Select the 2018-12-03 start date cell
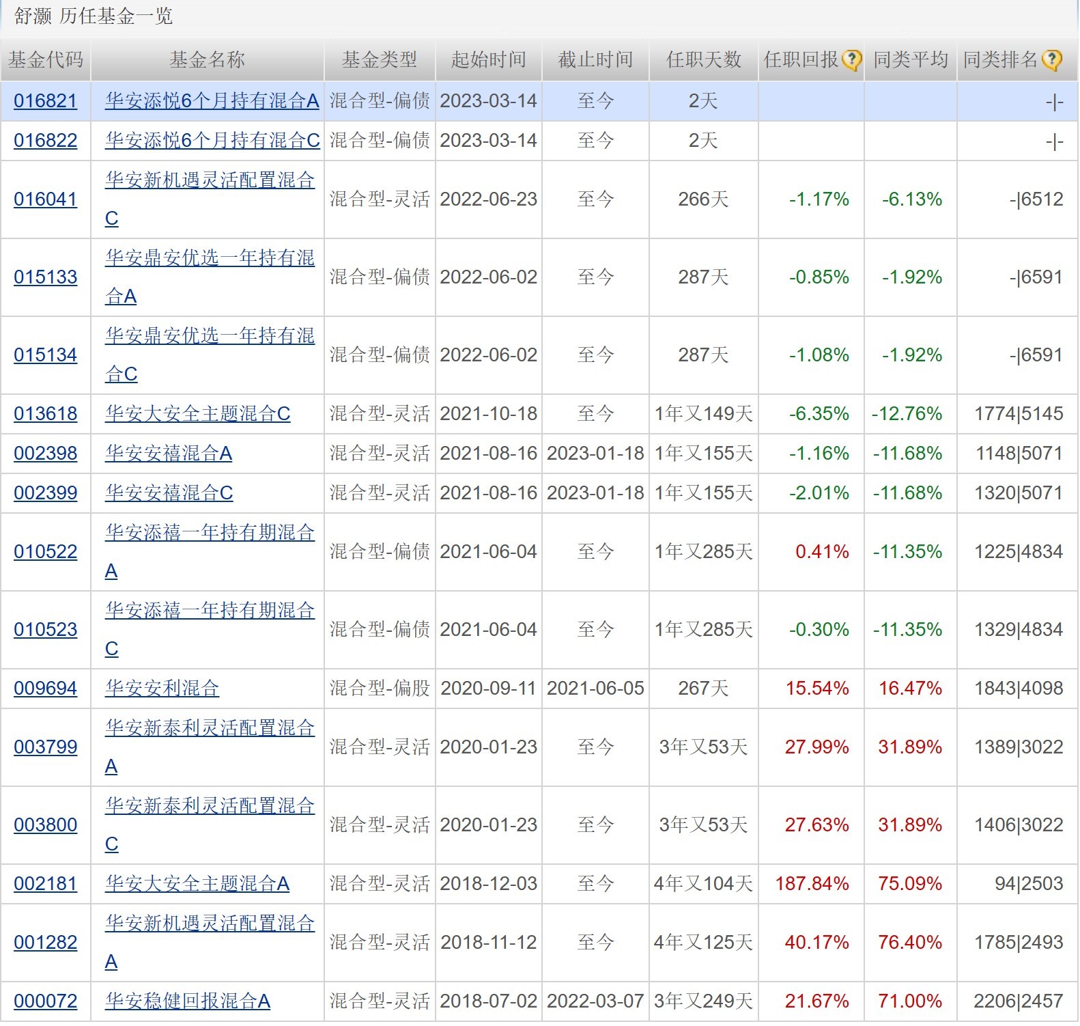The height and width of the screenshot is (1026, 1080). pos(489,884)
